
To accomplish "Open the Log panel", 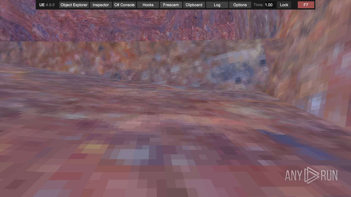I will pos(217,5).
